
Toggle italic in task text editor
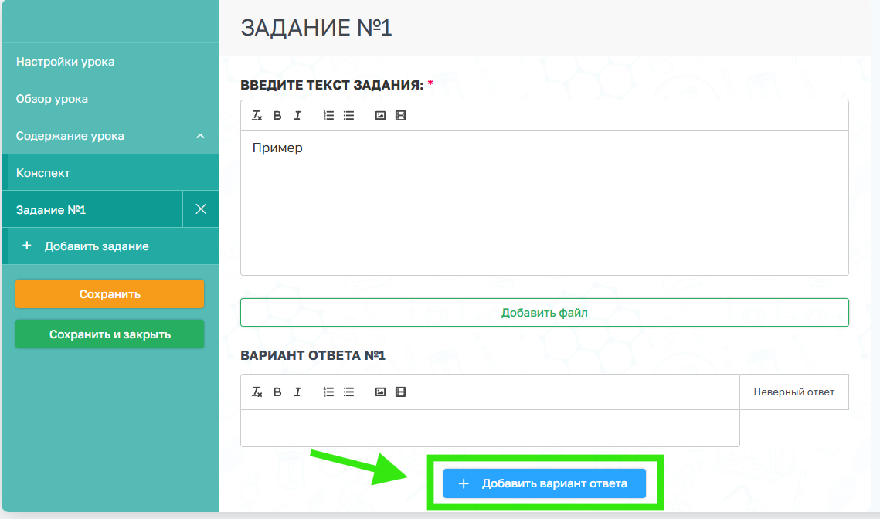pyautogui.click(x=297, y=116)
